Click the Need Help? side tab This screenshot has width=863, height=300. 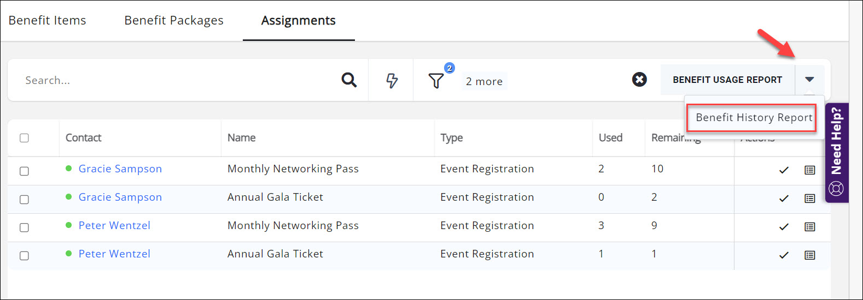pyautogui.click(x=837, y=152)
